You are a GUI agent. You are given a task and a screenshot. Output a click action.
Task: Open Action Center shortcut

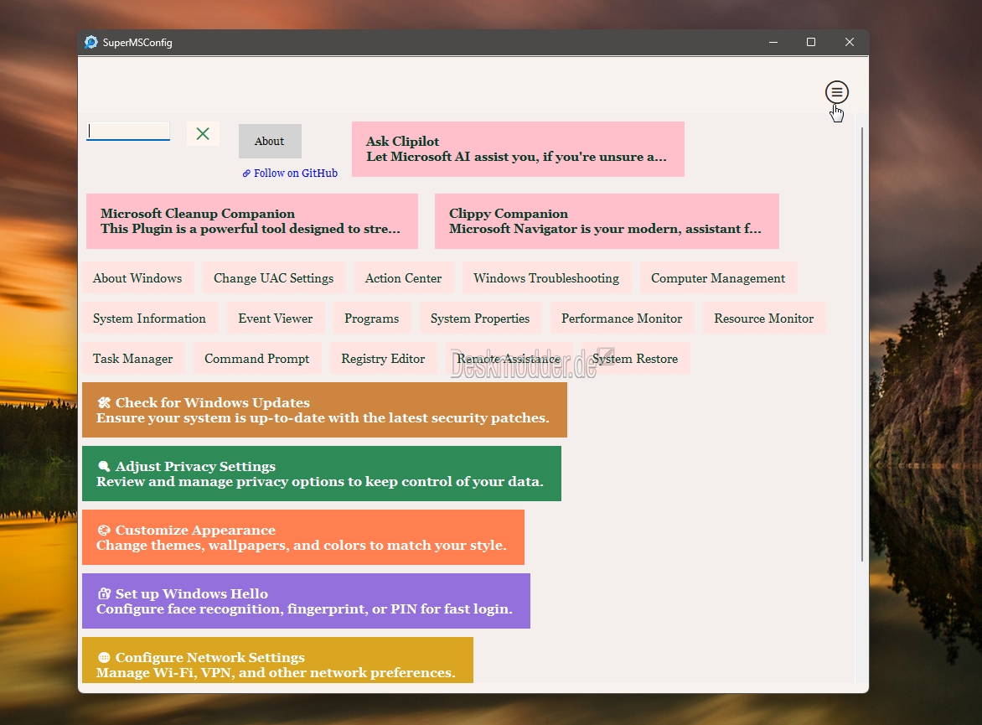pos(403,278)
